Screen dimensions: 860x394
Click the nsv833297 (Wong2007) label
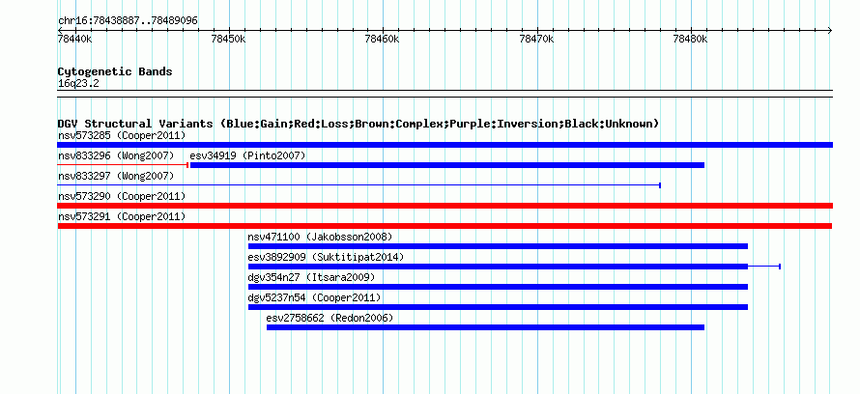116,176
